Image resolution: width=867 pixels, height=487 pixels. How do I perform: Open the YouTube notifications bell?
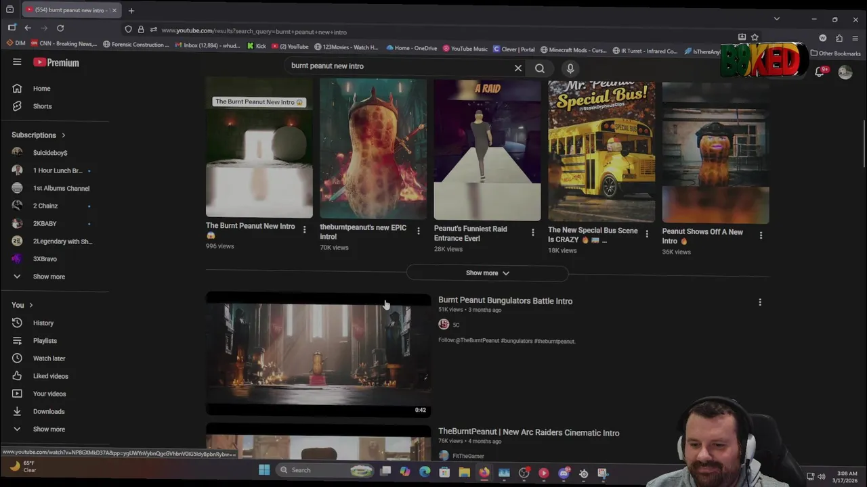[820, 72]
